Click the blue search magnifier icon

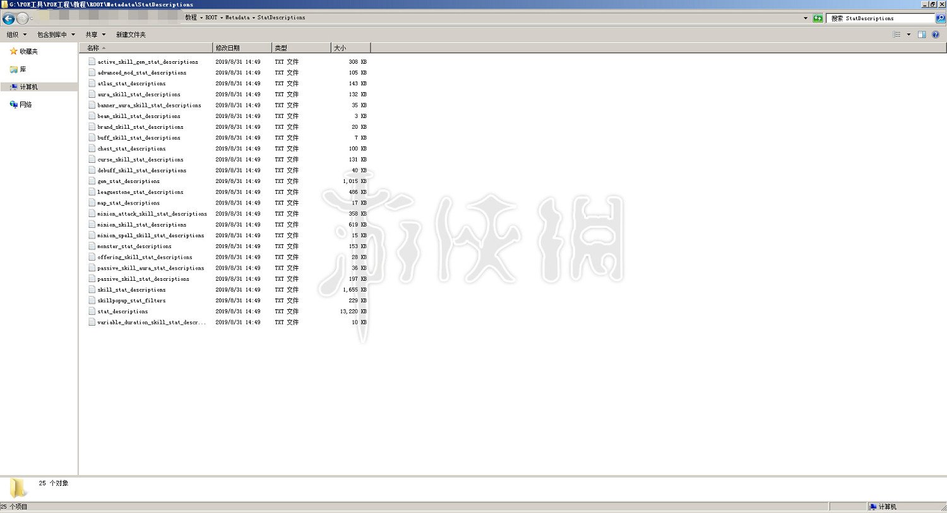pos(940,18)
